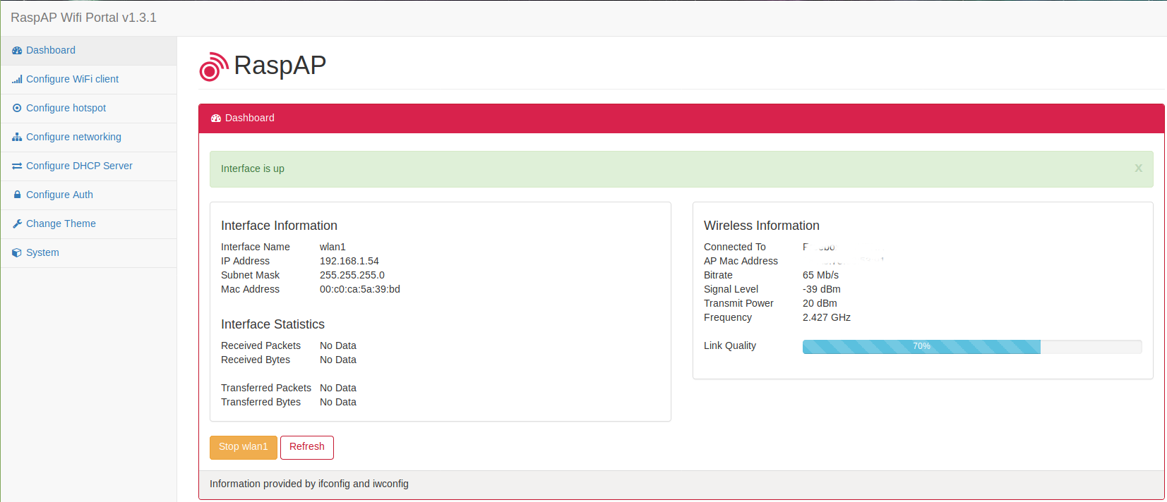
Task: Click the Dashboard title in red panel header
Action: coord(250,118)
